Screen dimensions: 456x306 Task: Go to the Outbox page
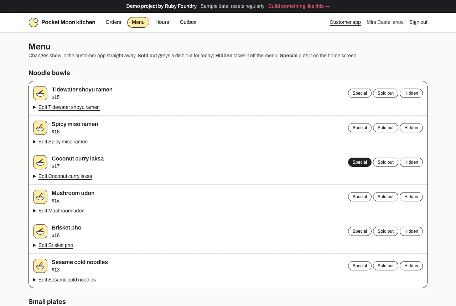pos(188,22)
